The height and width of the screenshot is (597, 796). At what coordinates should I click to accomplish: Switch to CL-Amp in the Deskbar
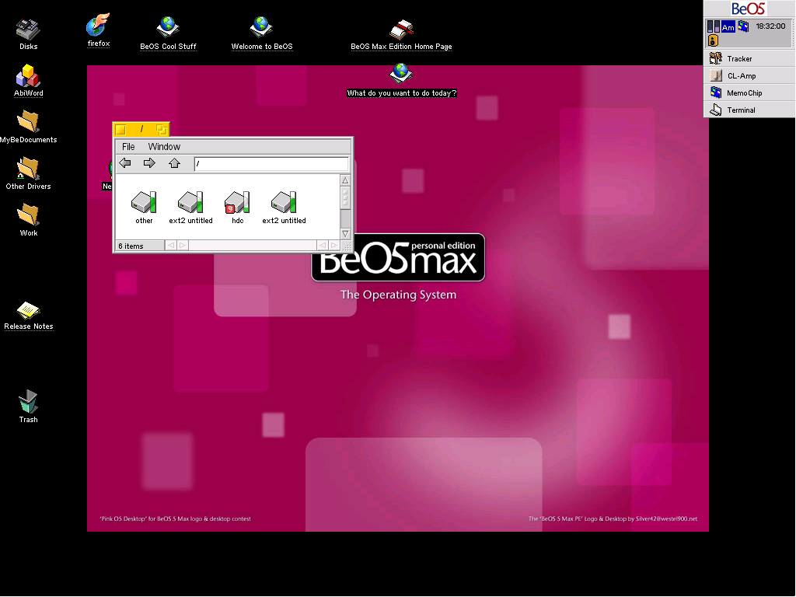coord(749,76)
